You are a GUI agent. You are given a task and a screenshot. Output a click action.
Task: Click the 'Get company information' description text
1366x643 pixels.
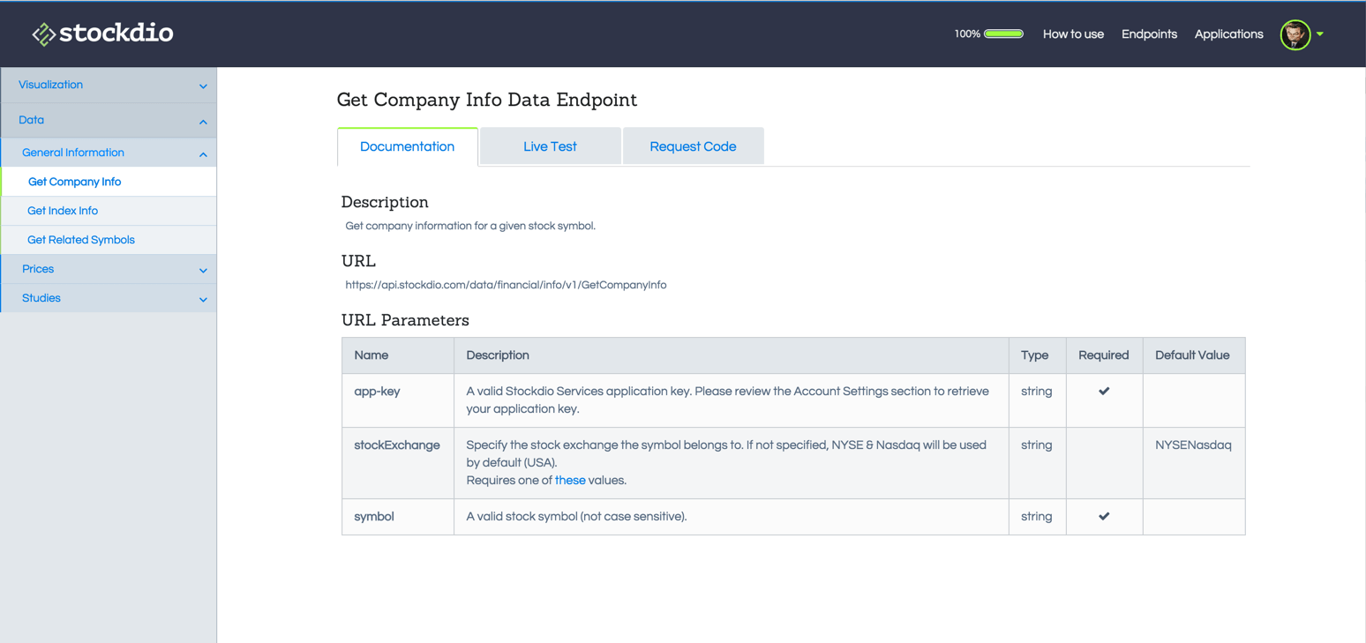470,226
